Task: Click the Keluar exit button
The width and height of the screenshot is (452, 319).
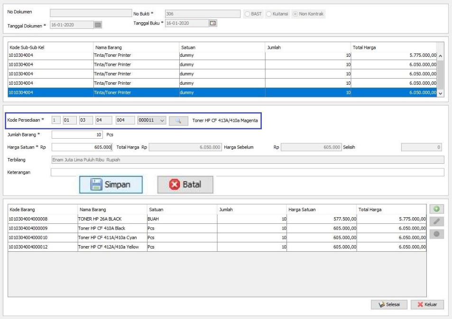Action: point(427,304)
